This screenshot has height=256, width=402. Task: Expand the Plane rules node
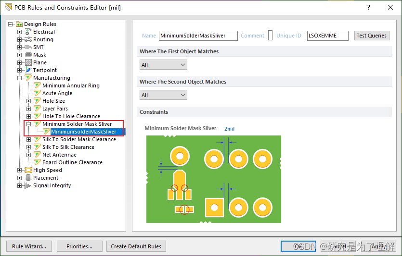point(19,62)
